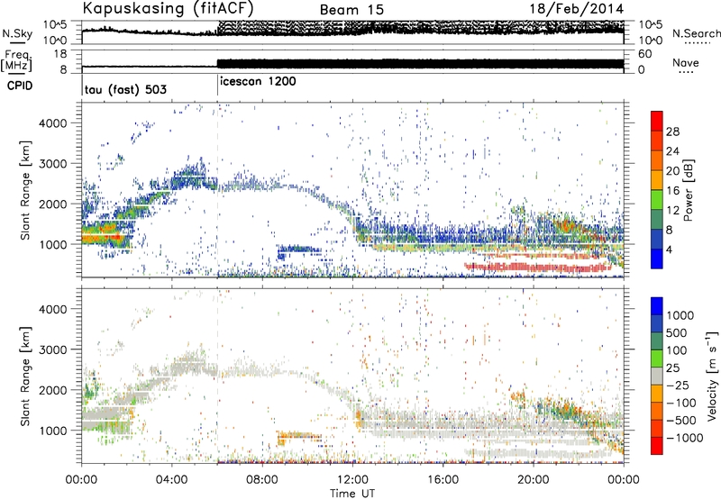Click the '4000' tick on power panel

pos(52,123)
